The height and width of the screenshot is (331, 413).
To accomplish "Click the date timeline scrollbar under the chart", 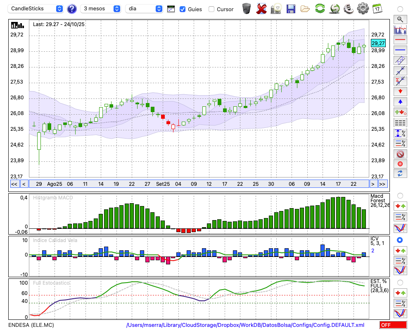I will click(x=198, y=184).
